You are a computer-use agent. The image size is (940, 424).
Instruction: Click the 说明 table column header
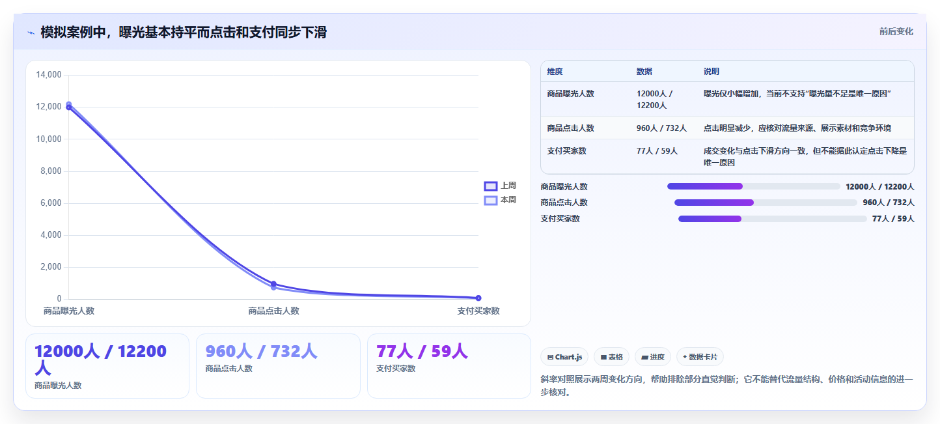712,72
